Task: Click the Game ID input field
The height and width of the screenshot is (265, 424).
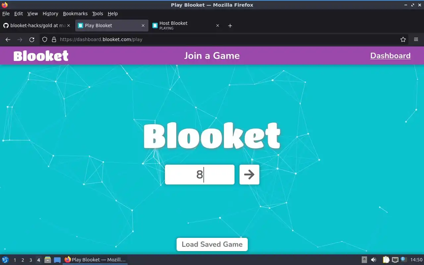Action: 200,175
